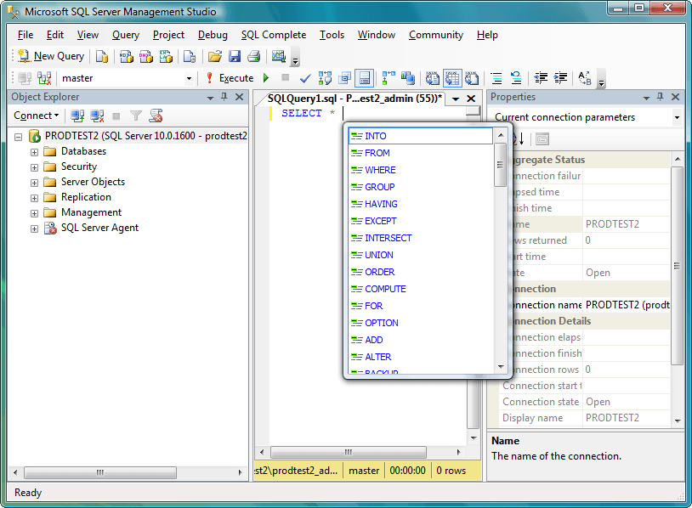The image size is (692, 508).
Task: Open the Tools menu
Action: click(332, 35)
